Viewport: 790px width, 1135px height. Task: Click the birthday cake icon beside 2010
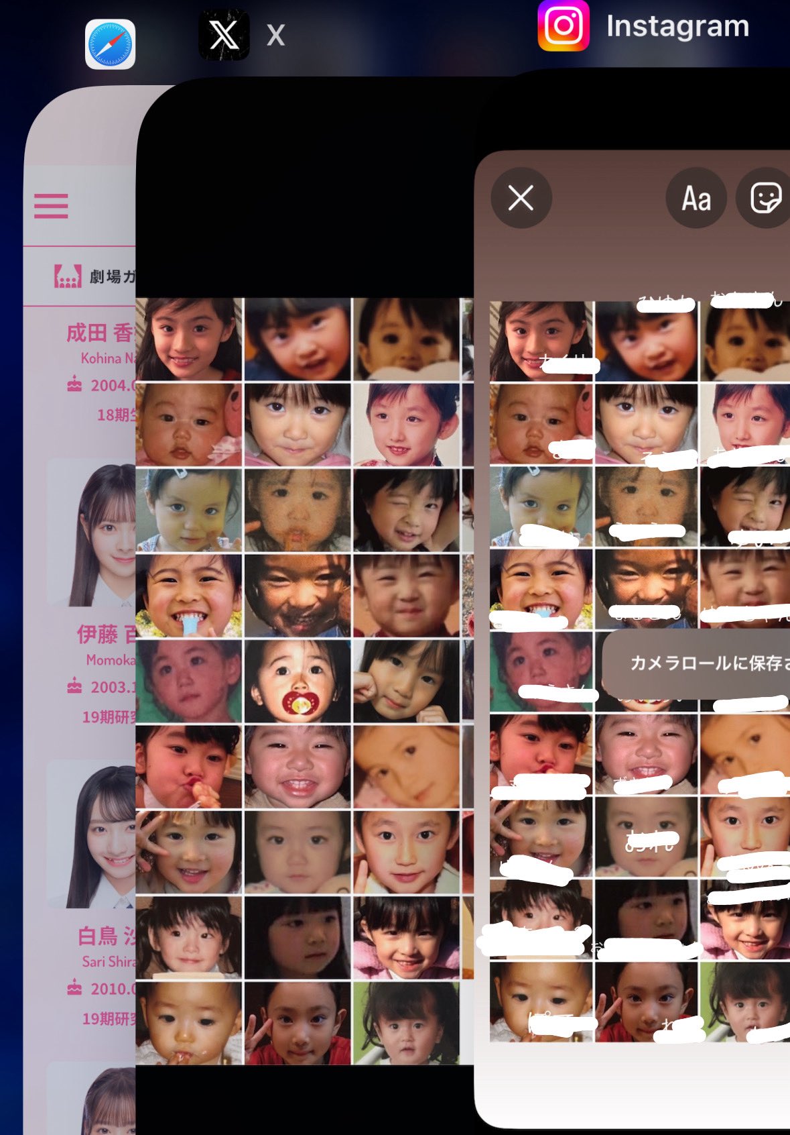point(74,987)
